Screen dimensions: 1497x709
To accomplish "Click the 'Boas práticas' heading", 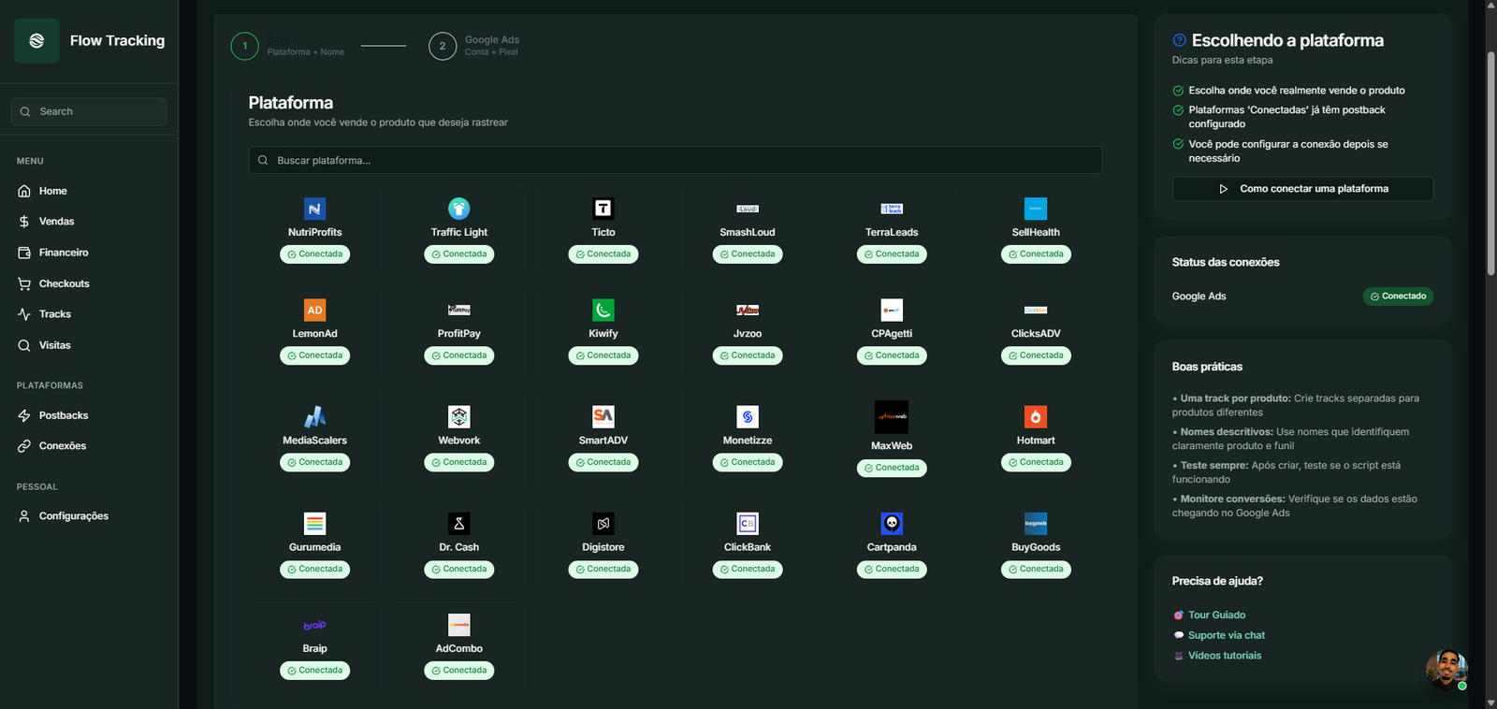I will (1207, 367).
